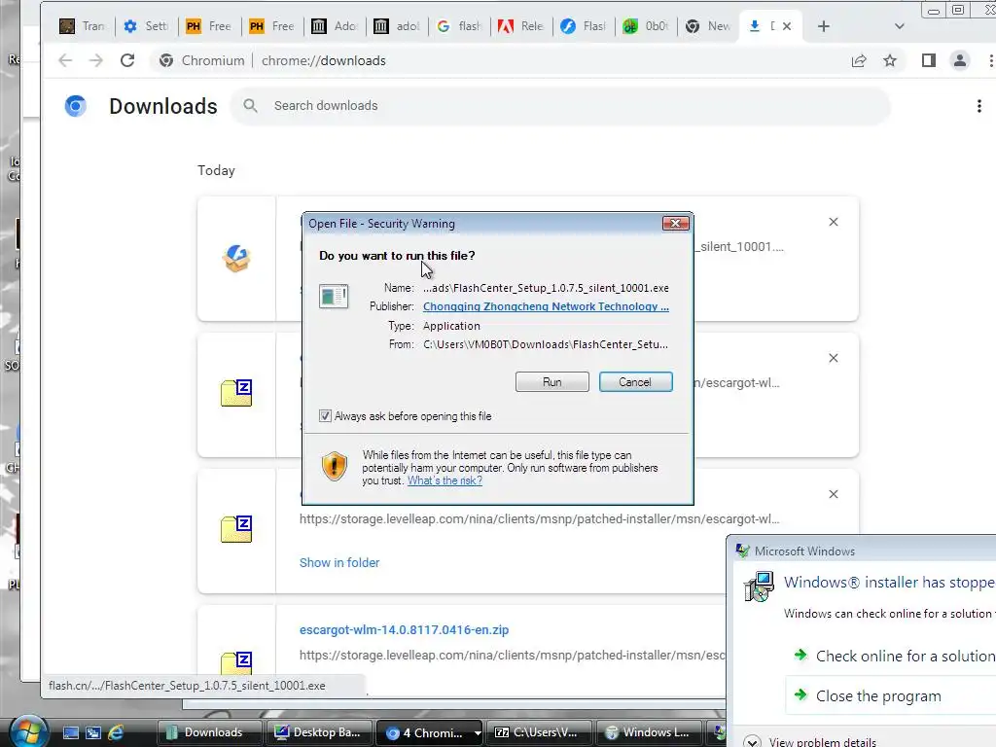The height and width of the screenshot is (747, 996).
Task: Open the profile avatar menu
Action: 960,60
